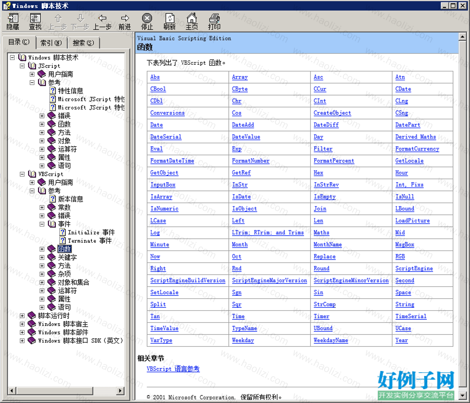Screen dimensions: 470x403
Task: Click the 对象和集合 book icon
Action: tap(52, 282)
